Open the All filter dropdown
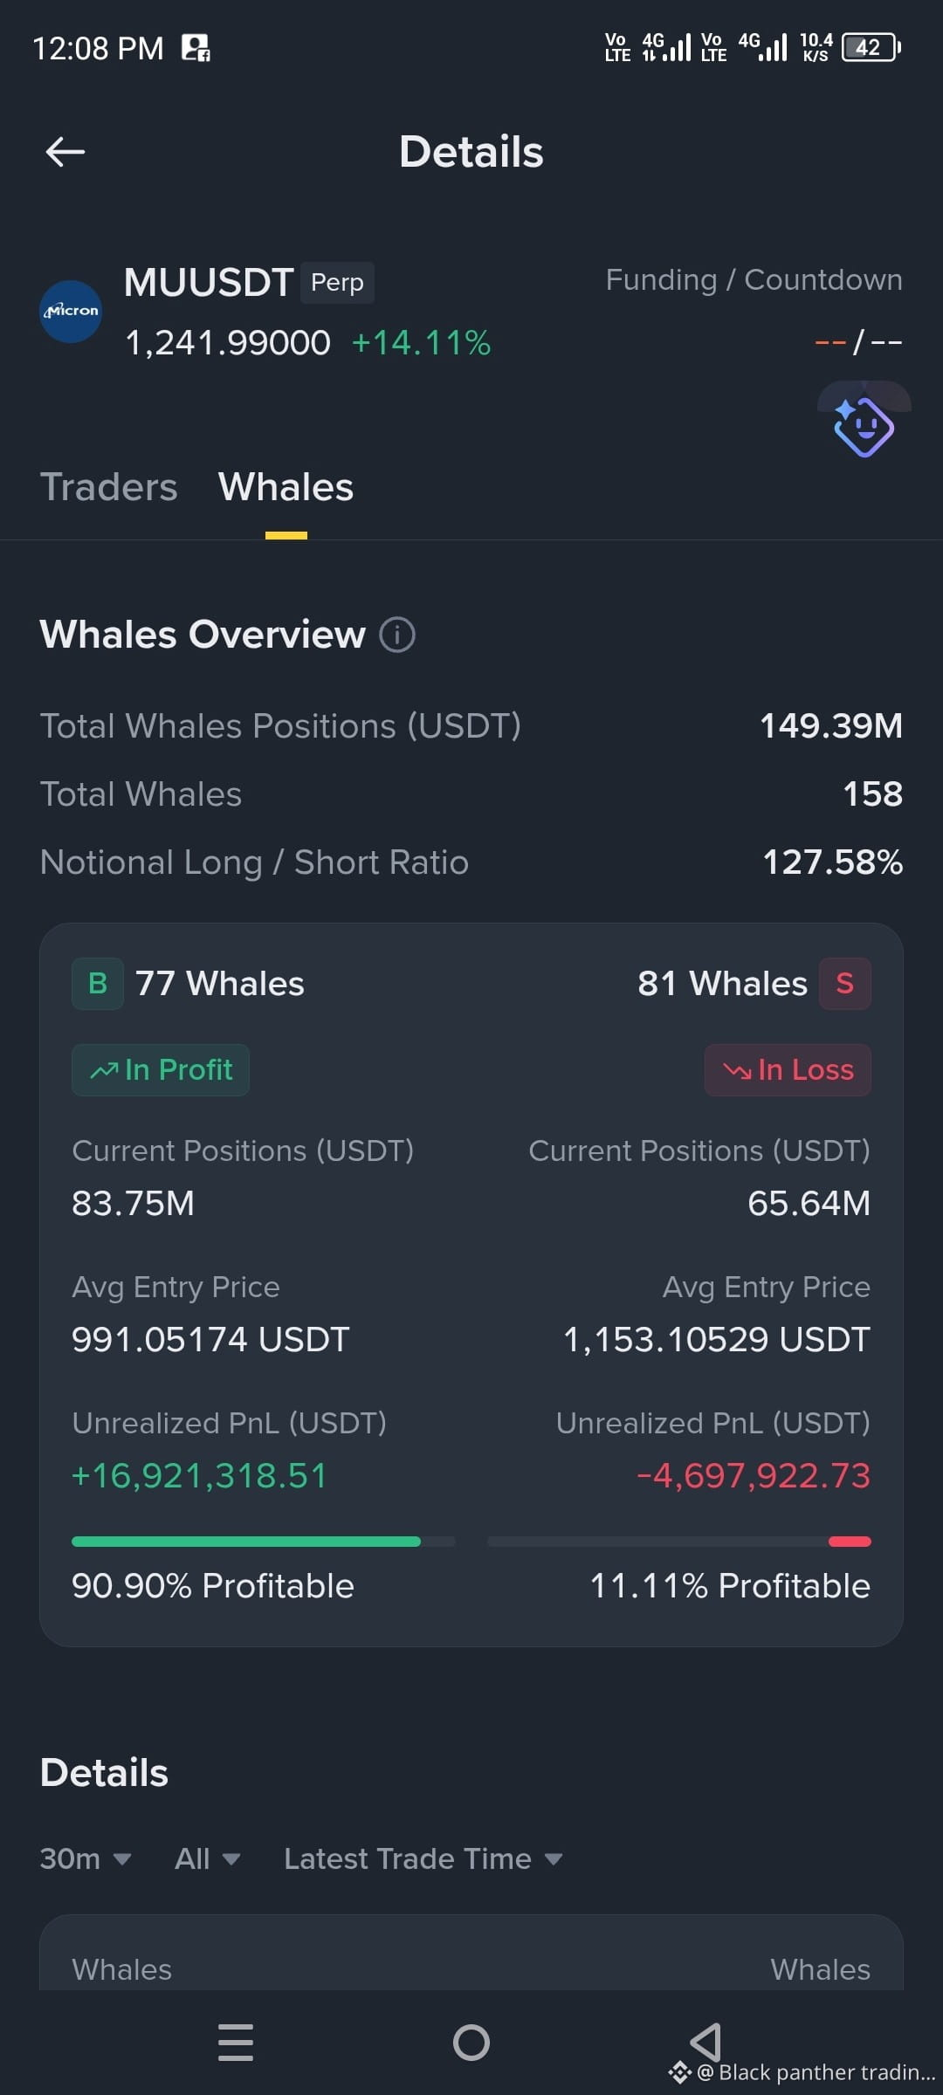943x2095 pixels. click(207, 1858)
